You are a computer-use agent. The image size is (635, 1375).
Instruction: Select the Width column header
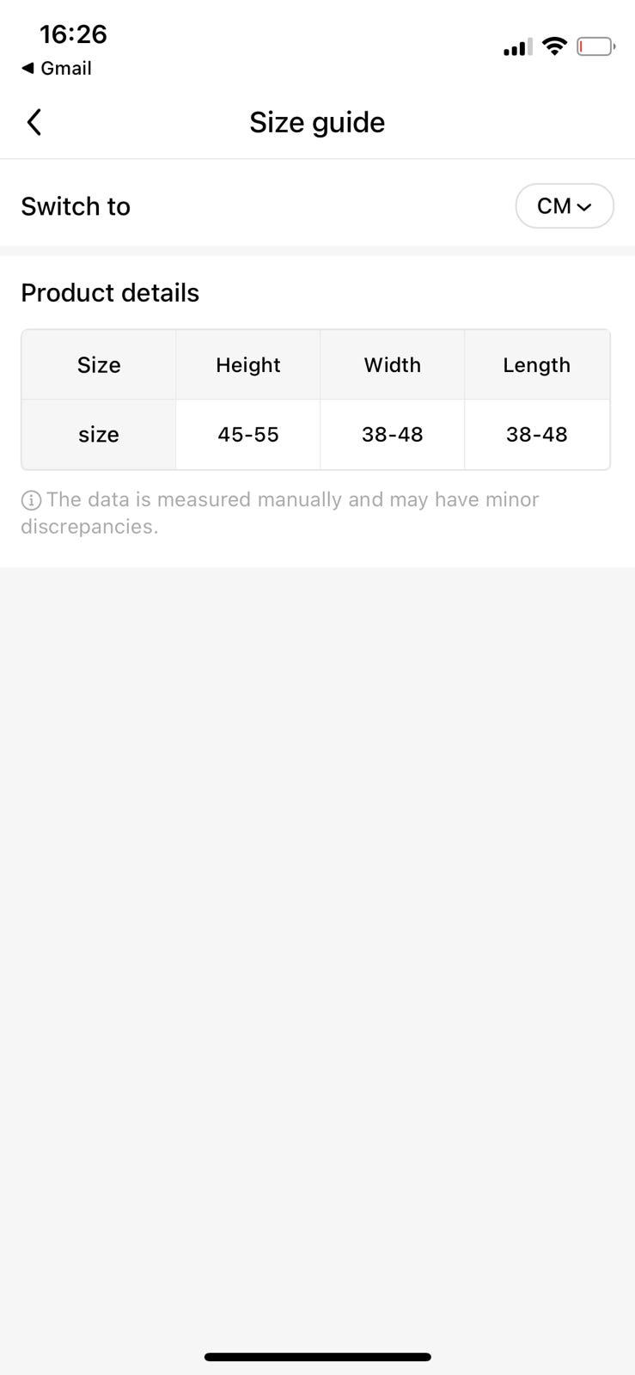pyautogui.click(x=392, y=365)
